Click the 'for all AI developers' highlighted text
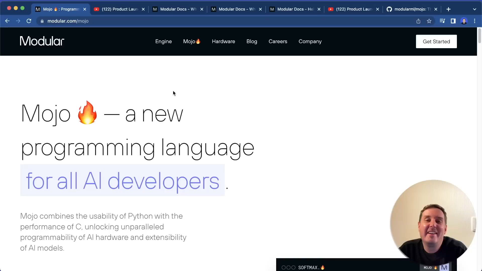 [x=123, y=181]
